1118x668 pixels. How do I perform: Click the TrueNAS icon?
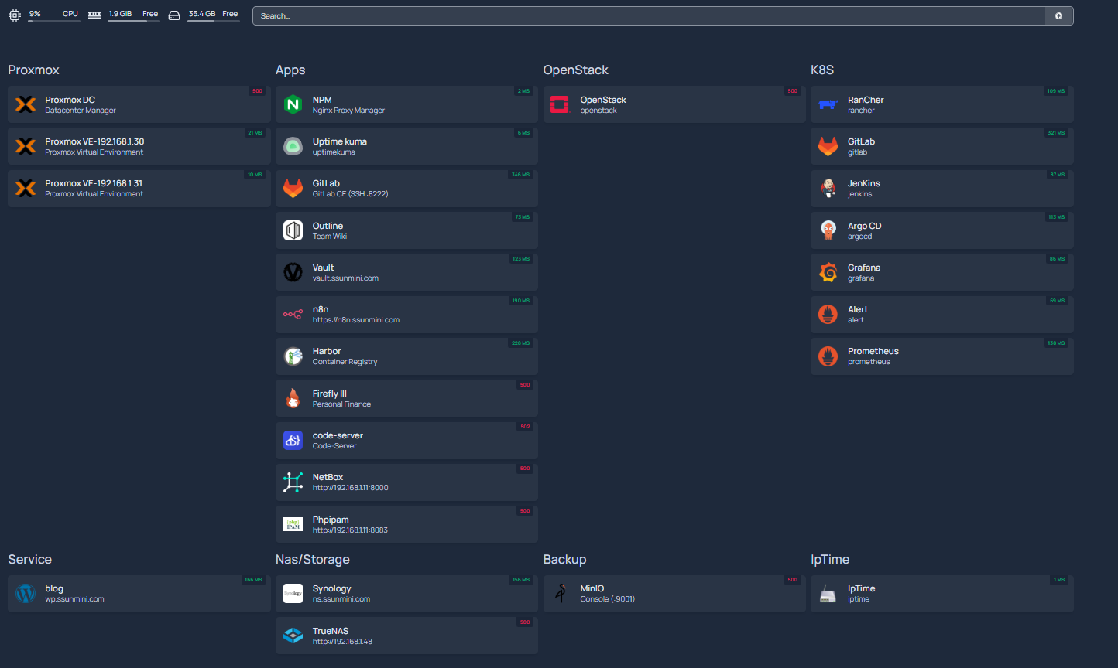coord(293,636)
